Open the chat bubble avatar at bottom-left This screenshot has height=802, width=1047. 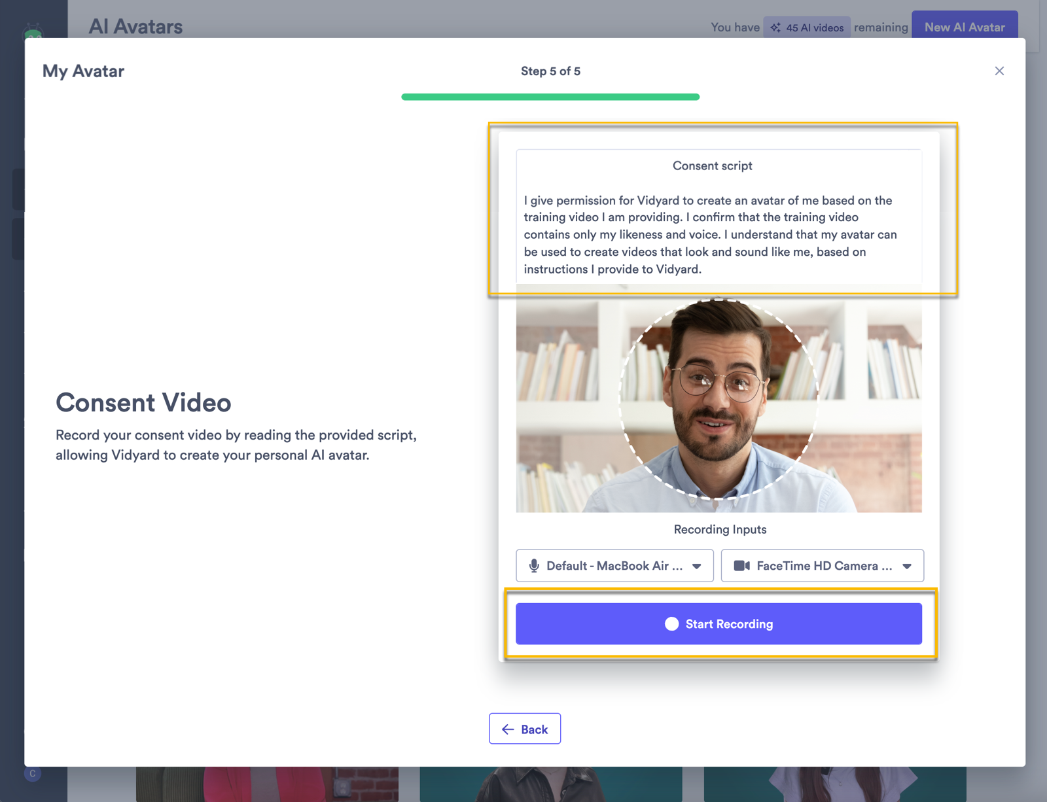point(32,773)
